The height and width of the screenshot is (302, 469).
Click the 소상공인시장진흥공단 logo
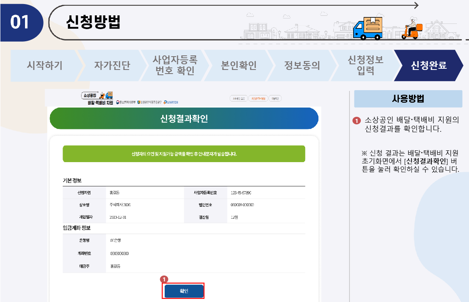coord(149,102)
